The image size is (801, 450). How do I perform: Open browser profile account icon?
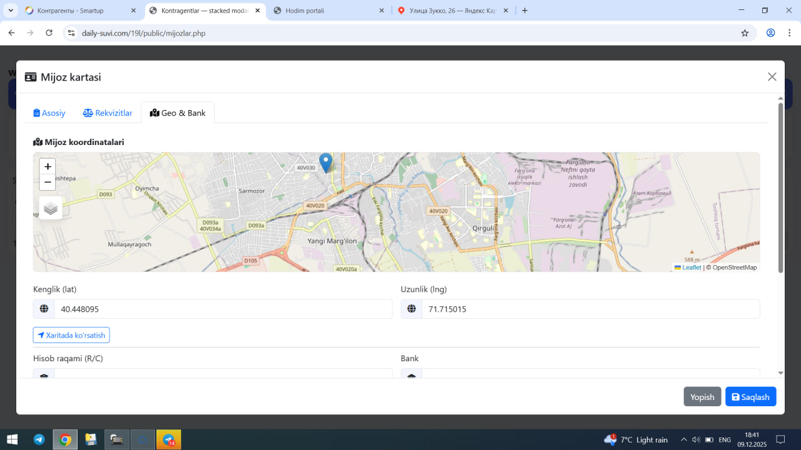pyautogui.click(x=770, y=33)
